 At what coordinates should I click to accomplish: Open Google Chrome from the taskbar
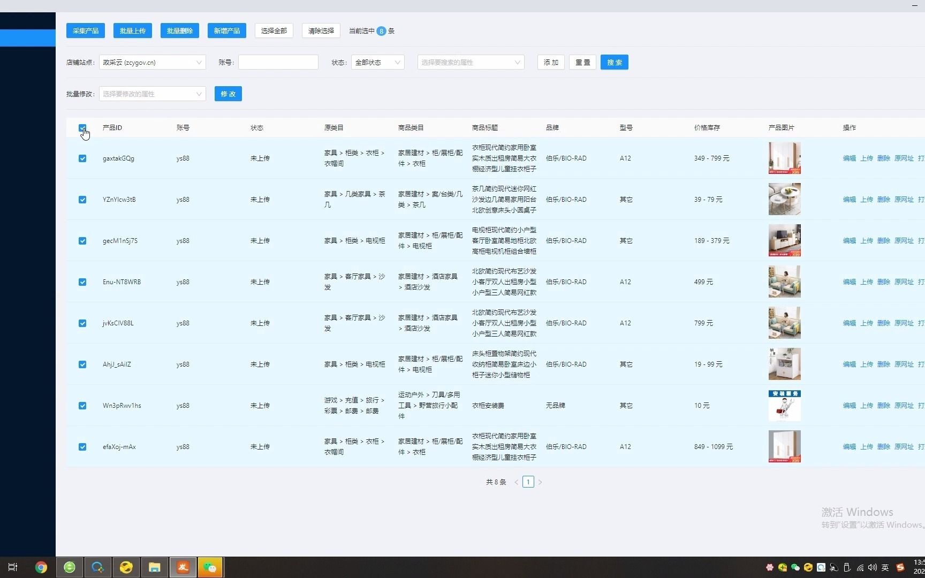(41, 567)
